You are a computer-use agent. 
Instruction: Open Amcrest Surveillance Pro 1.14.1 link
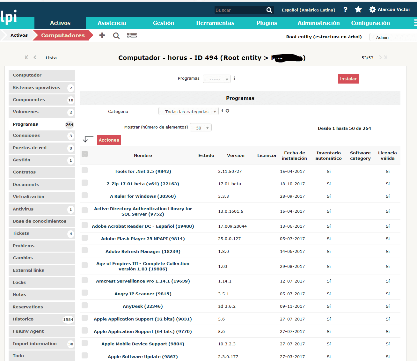click(143, 281)
